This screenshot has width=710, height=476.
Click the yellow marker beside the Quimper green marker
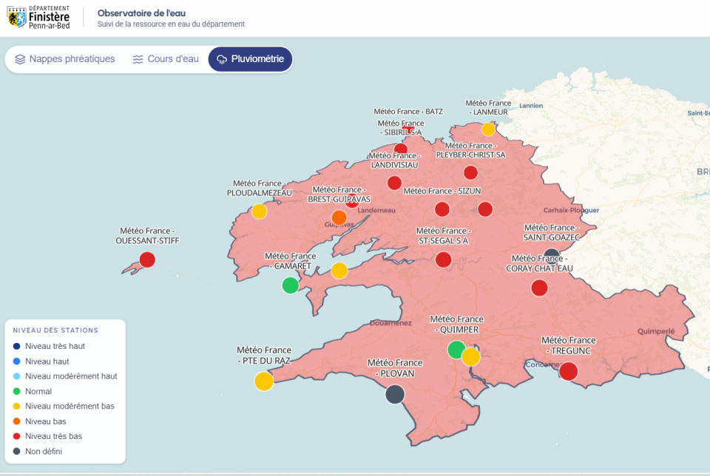coord(471,356)
